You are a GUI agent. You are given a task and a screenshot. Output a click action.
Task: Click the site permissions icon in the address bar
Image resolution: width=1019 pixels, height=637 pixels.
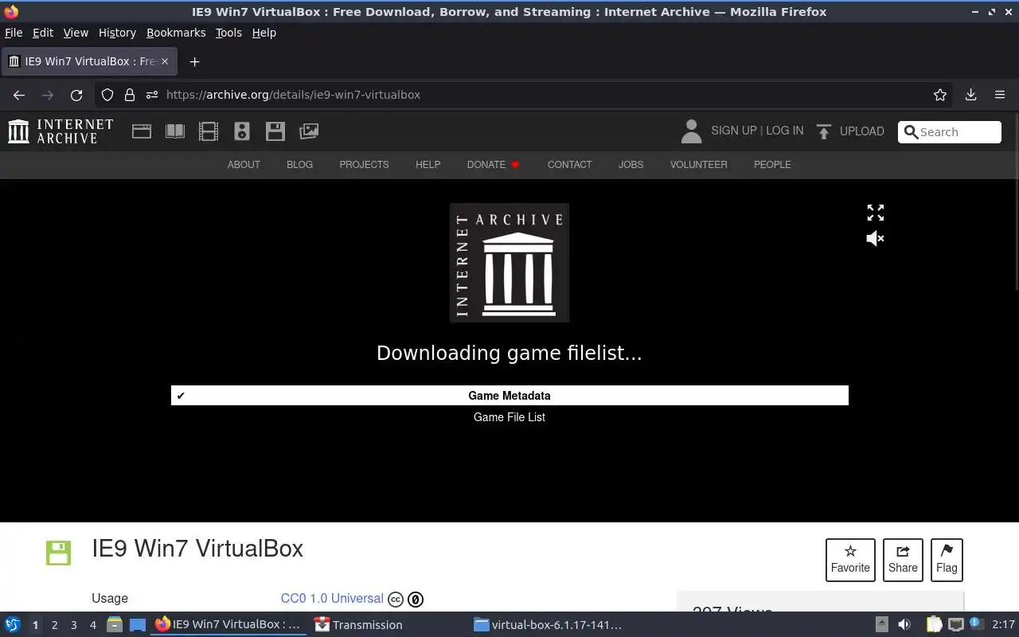click(x=152, y=95)
